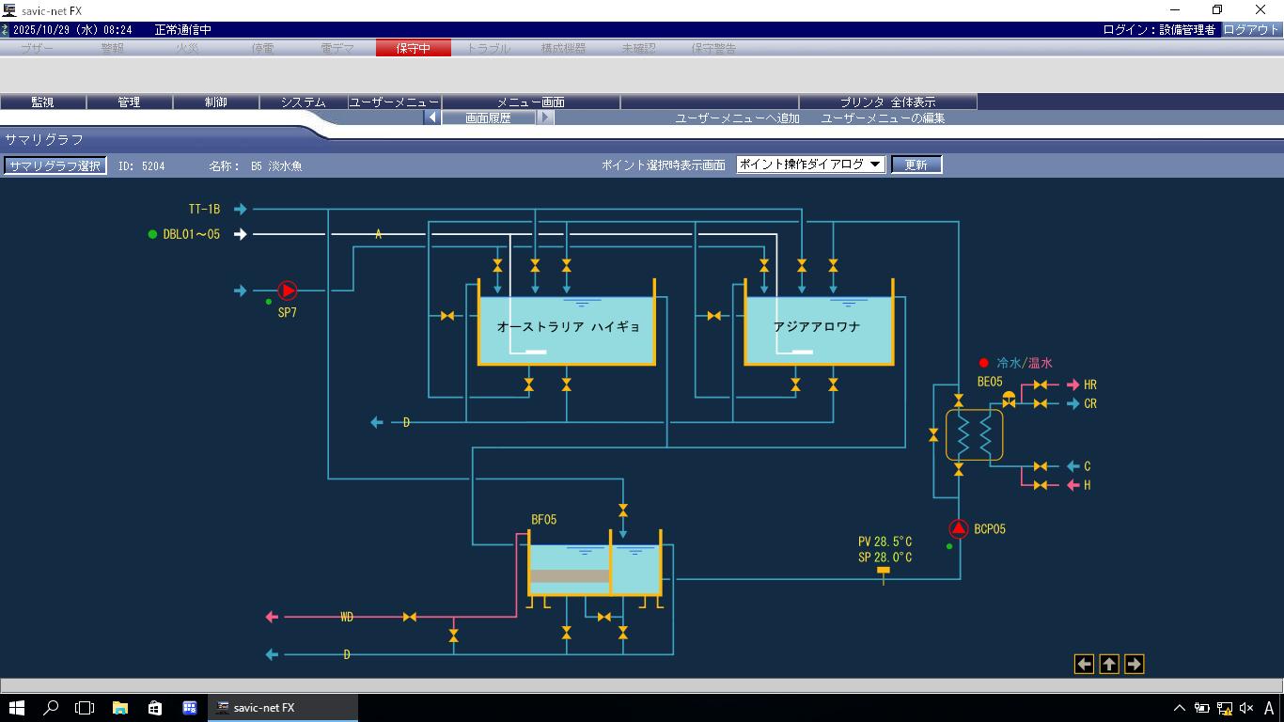Go back in 画面履歴 with left arrow
The image size is (1284, 722).
tap(432, 118)
